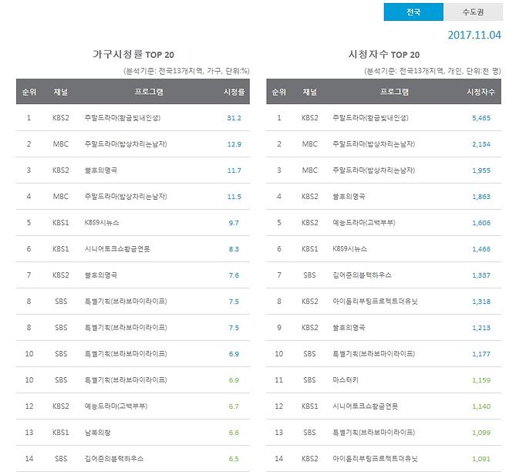This screenshot has width=509, height=472.
Task: Click 아이돌리부팅프로젝트더유닛 in the 1,318 row
Action: [375, 302]
